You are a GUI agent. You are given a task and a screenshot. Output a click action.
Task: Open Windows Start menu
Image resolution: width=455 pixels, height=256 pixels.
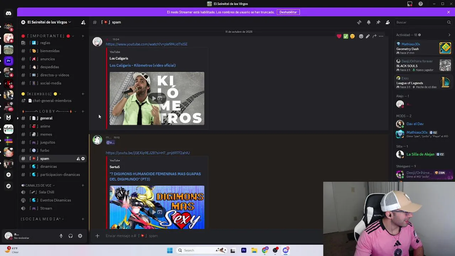click(170, 250)
